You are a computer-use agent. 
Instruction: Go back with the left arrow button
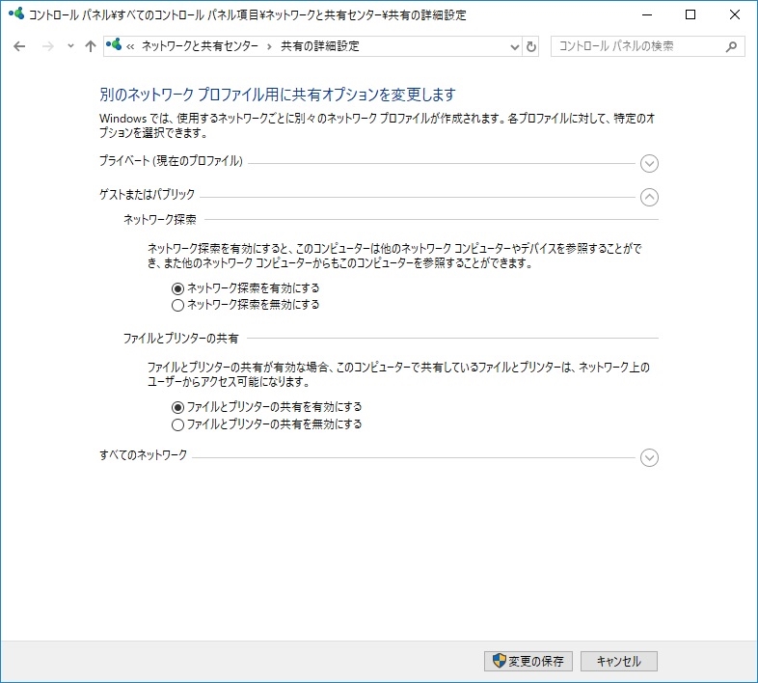tap(19, 46)
